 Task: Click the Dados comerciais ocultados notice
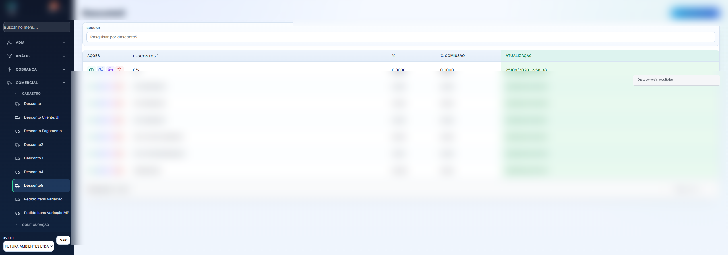676,80
